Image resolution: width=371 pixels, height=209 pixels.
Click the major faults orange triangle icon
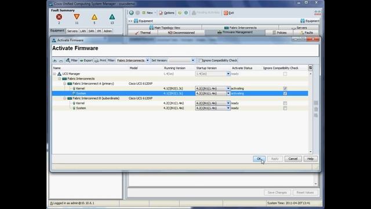click(x=77, y=17)
